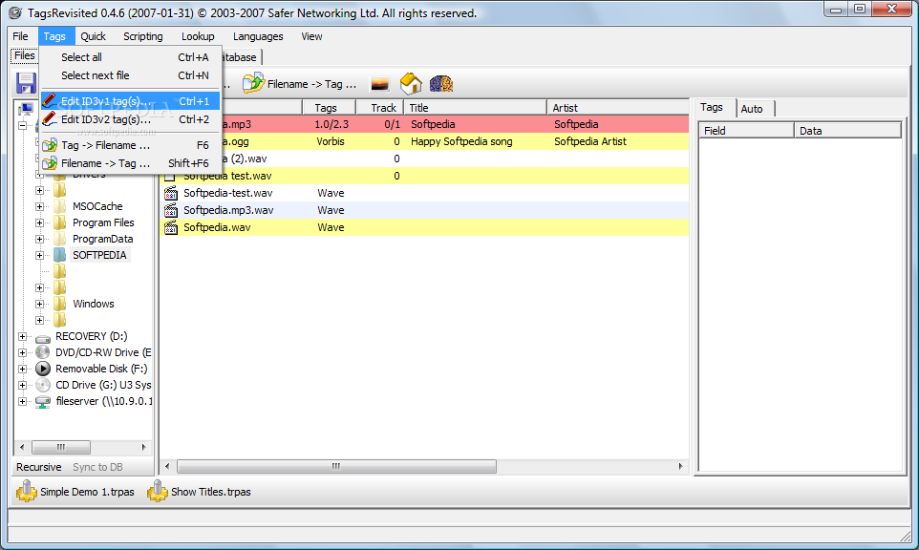The height and width of the screenshot is (550, 919).
Task: Choose Edit ID3v2 tag(s) menu entry
Action: click(130, 119)
